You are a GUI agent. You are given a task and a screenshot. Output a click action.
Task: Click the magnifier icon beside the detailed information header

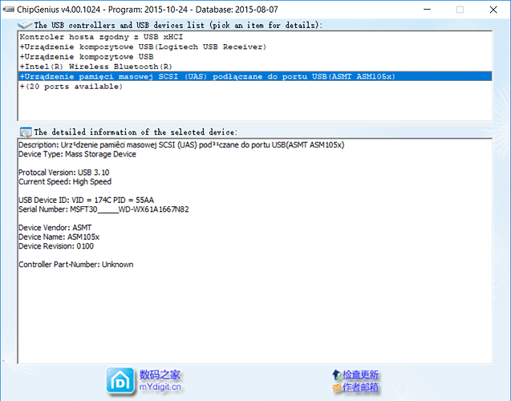(26, 132)
